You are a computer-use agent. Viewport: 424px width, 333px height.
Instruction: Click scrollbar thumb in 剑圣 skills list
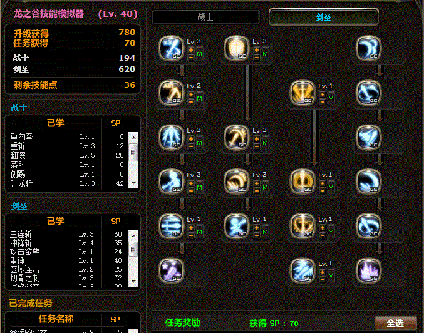coord(133,249)
